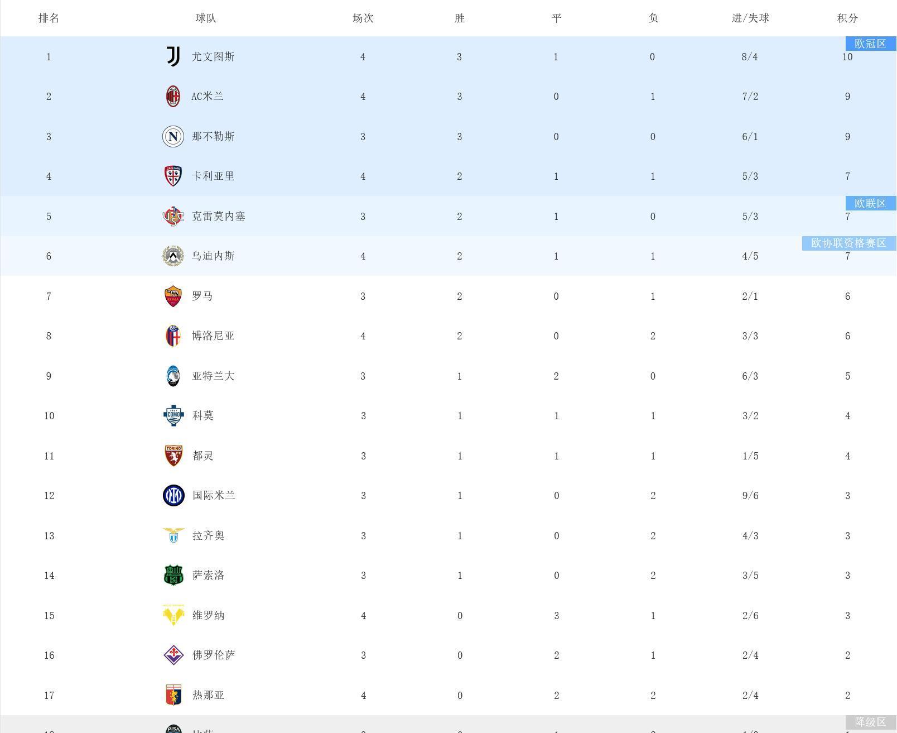Screen dimensions: 897x733
Task: Open the 尤文图斯 team link
Action: pyautogui.click(x=213, y=57)
